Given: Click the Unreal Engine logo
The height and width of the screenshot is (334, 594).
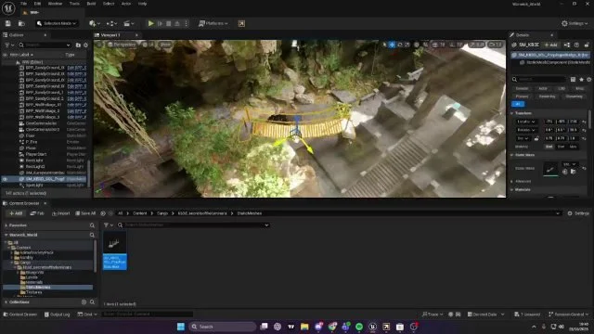Looking at the screenshot, I should point(8,7).
